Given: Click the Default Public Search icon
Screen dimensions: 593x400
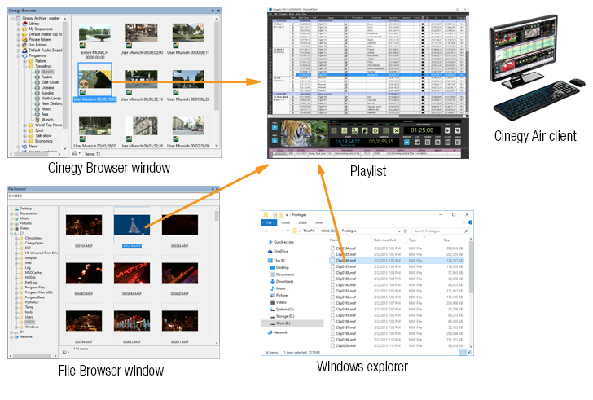Looking at the screenshot, I should (x=26, y=50).
